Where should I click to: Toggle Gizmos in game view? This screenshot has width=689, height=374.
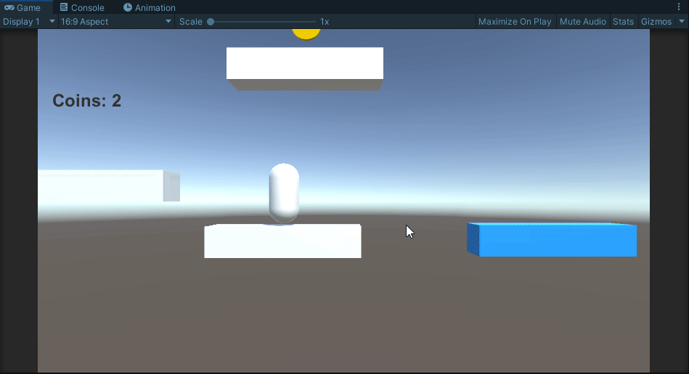click(x=656, y=22)
